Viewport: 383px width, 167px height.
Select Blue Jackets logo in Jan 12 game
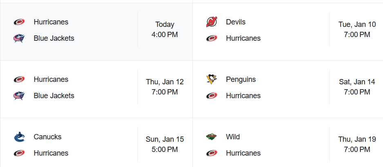tap(19, 96)
